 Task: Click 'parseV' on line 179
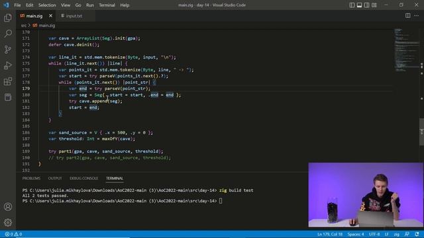[x=112, y=89]
